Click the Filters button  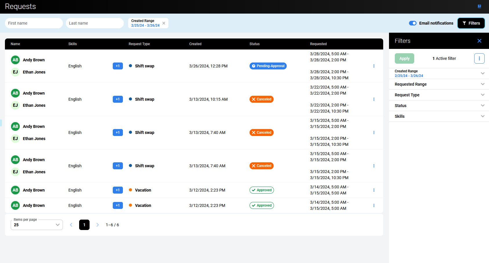coord(471,23)
